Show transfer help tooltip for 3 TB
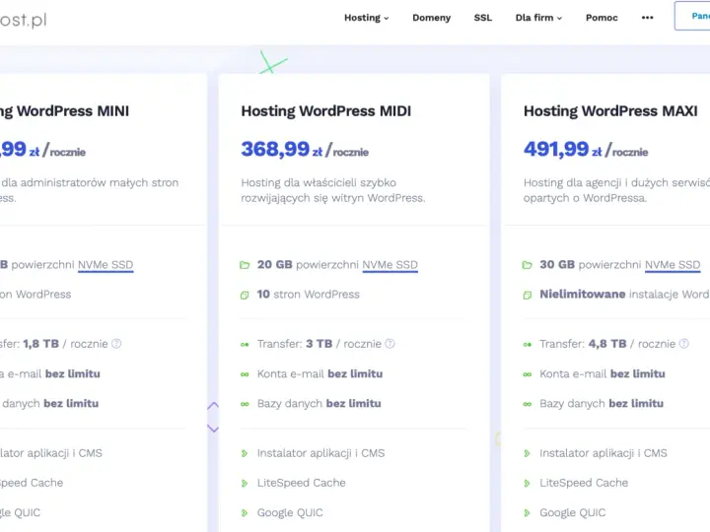The image size is (710, 532). click(x=390, y=344)
